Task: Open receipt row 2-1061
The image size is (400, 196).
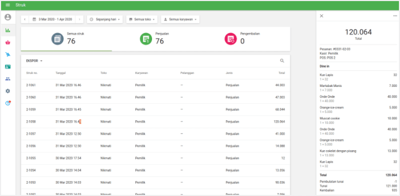Action: [155, 85]
